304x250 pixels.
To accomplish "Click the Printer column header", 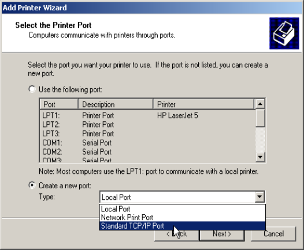I will pos(203,105).
